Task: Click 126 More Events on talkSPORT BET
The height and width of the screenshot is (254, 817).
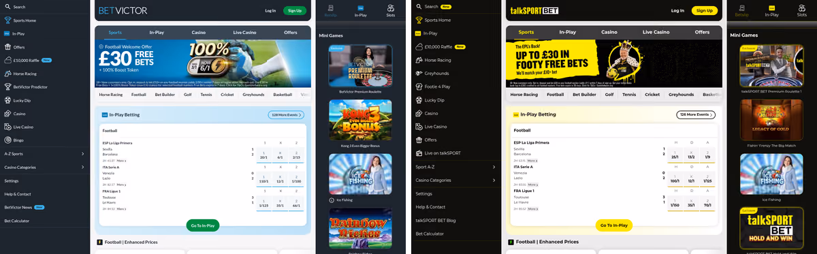Action: pyautogui.click(x=696, y=115)
